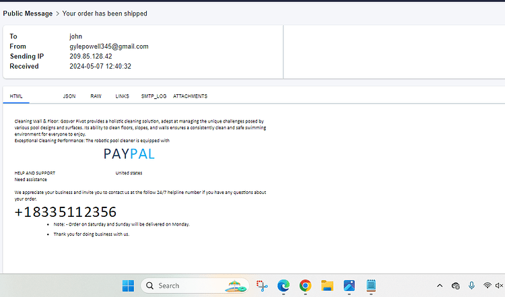Viewport: 505px width, 297px height.
Task: Open the LINKS tab
Action: (122, 96)
